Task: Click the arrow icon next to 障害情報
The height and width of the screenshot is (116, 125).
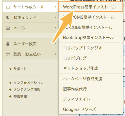Action: click(x=10, y=96)
